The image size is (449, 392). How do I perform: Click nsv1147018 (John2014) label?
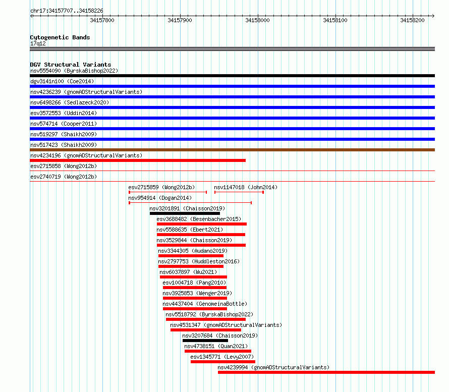246,187
